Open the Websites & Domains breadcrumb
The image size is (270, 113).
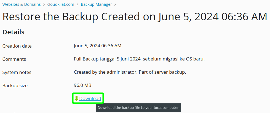tap(22, 4)
